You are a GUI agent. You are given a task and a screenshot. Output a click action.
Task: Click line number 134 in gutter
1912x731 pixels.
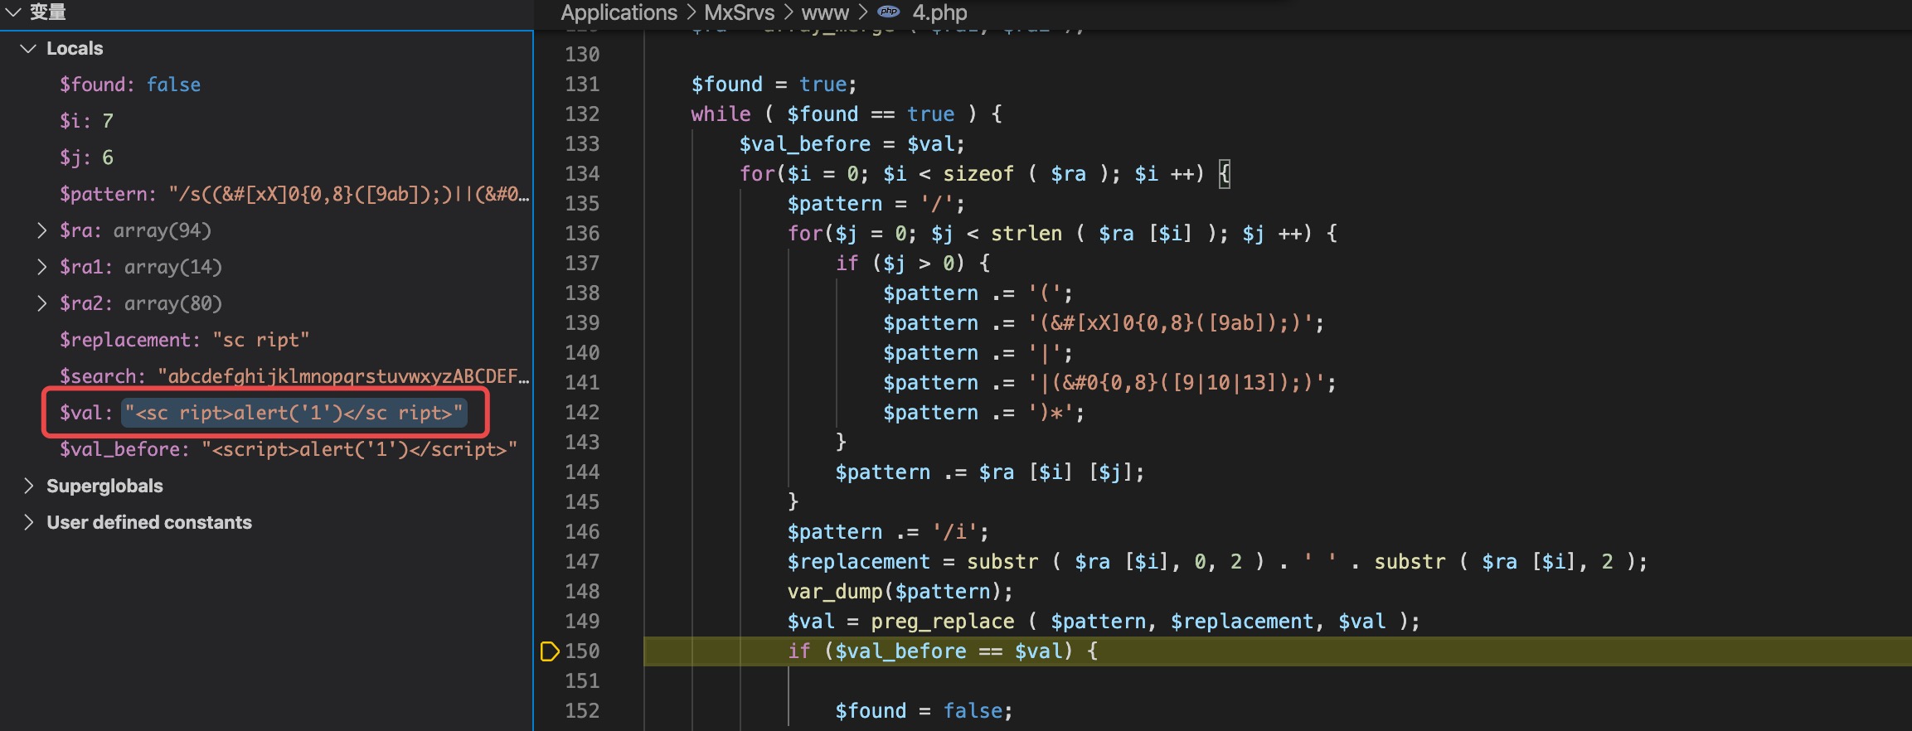coord(582,174)
